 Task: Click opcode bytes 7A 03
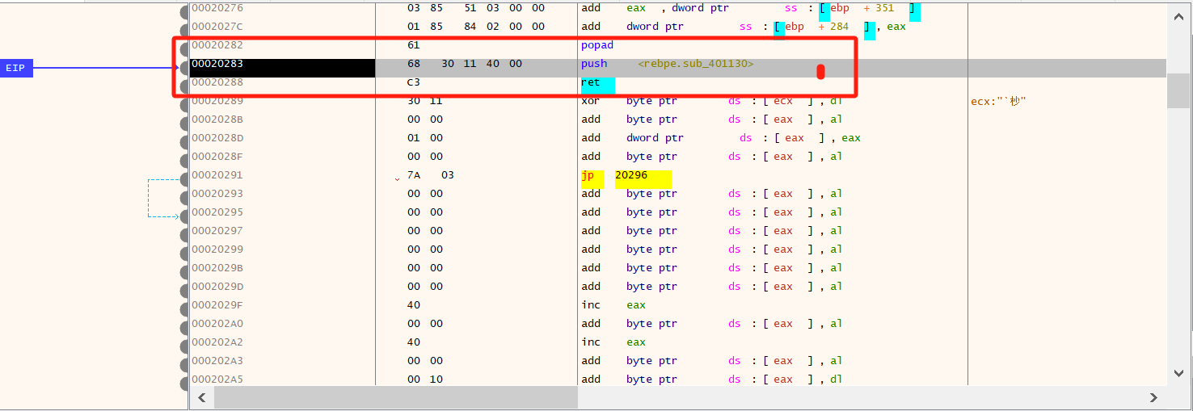click(x=431, y=175)
